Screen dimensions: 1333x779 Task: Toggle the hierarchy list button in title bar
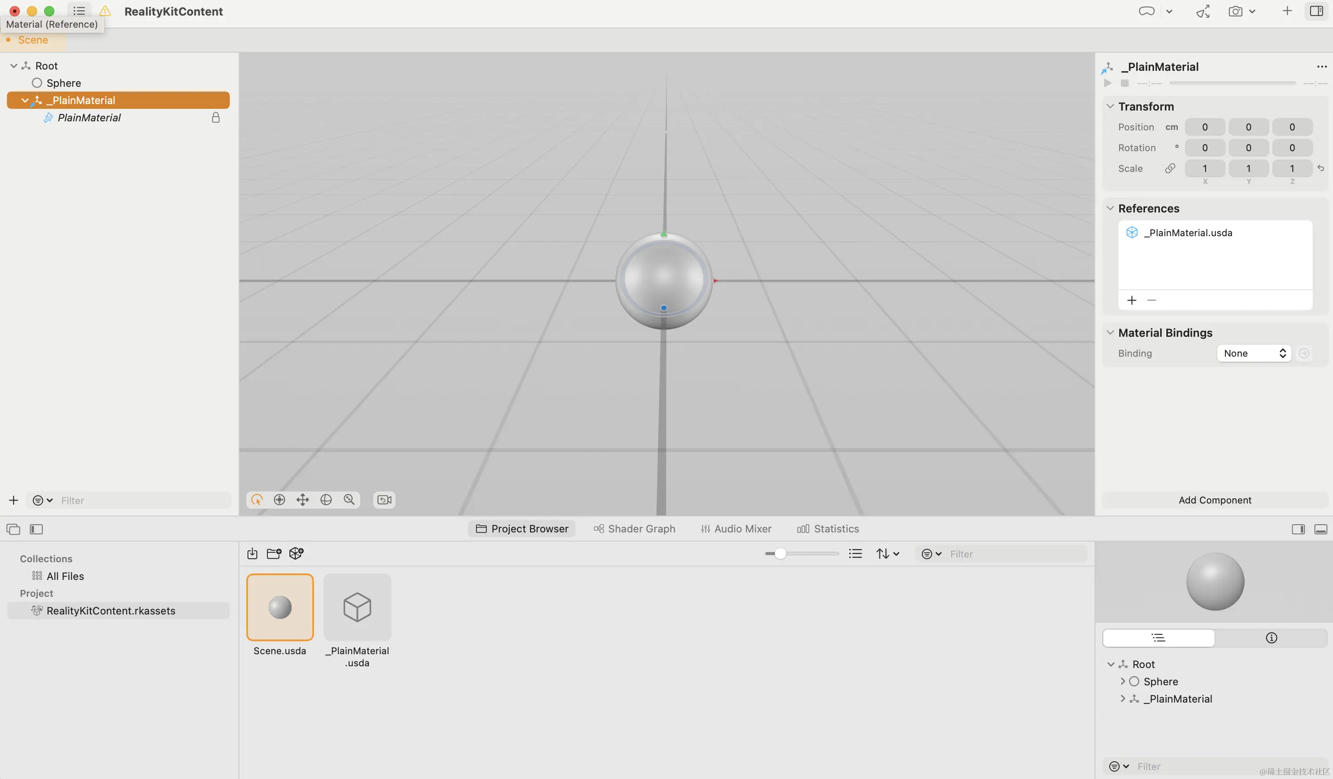79,11
